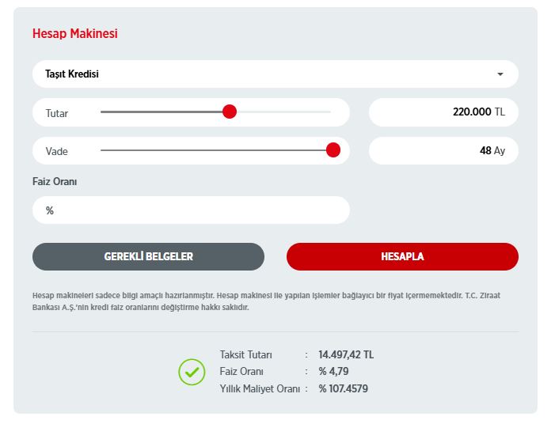The width and height of the screenshot is (555, 424).
Task: Open the Taşıt Kredisi dropdown arrow
Action: [x=500, y=74]
